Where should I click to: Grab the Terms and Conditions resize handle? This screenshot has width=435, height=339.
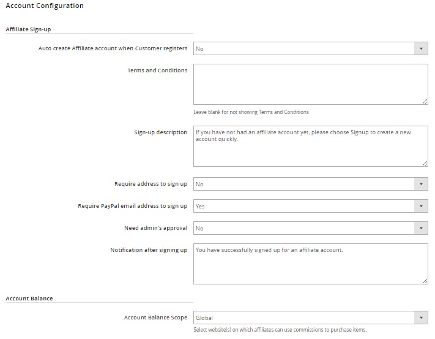(x=425, y=102)
